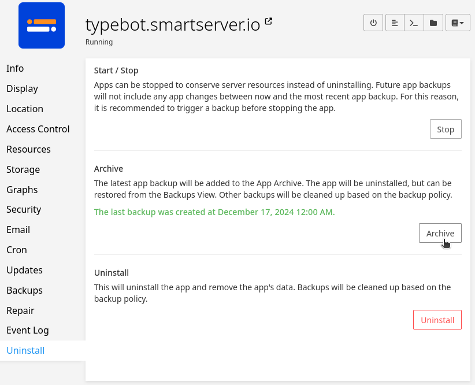View the Graphs section
This screenshot has width=475, height=385.
point(22,190)
